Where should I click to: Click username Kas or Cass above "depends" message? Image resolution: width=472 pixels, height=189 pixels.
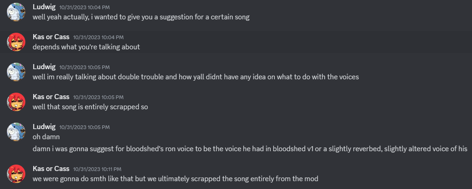click(51, 37)
